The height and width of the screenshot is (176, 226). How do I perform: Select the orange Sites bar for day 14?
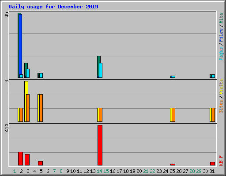coord(101,115)
